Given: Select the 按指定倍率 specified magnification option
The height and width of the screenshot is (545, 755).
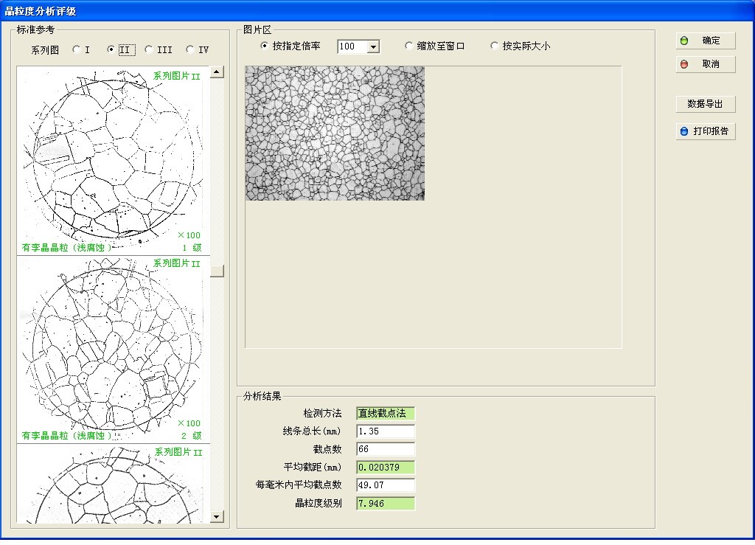Looking at the screenshot, I should (265, 46).
